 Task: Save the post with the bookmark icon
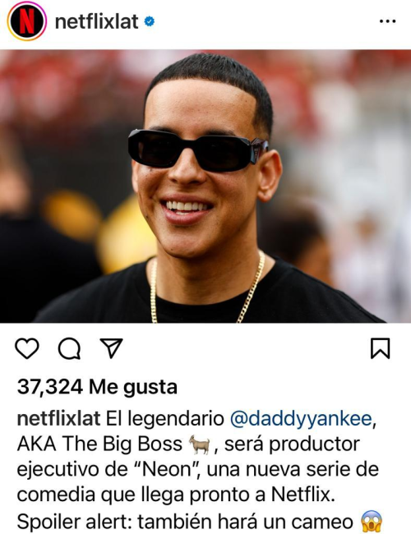(380, 348)
